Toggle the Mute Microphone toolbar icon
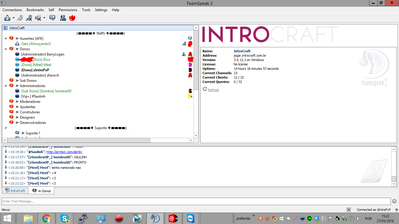This screenshot has width=399, height=224. [29, 18]
